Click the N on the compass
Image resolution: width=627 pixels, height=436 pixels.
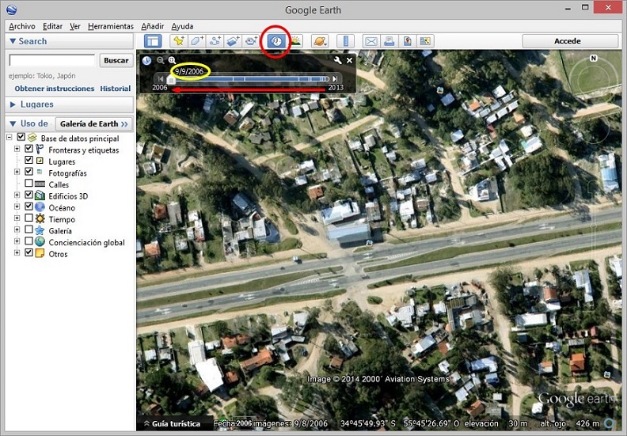[594, 59]
